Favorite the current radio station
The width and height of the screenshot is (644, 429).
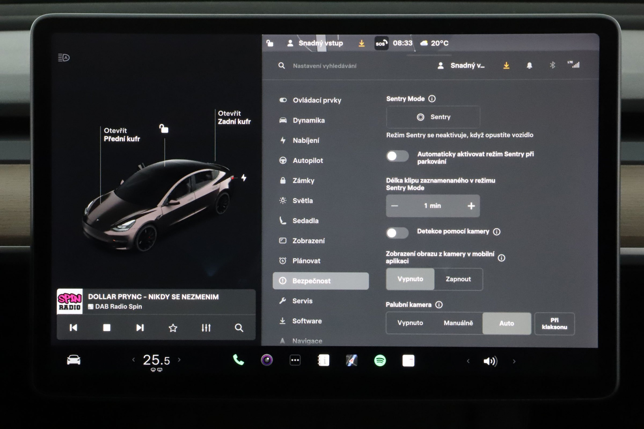(x=173, y=328)
